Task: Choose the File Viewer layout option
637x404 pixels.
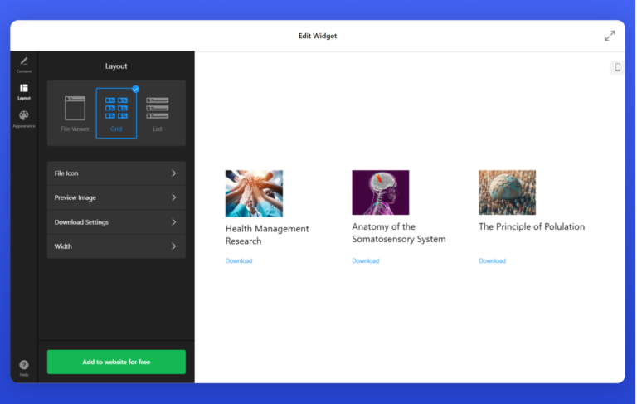Action: tap(75, 113)
